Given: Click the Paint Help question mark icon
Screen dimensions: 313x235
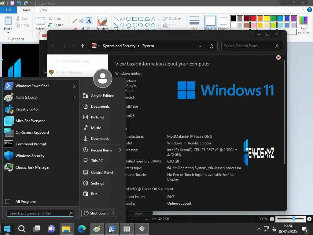Looking at the screenshot, I should click(309, 9).
